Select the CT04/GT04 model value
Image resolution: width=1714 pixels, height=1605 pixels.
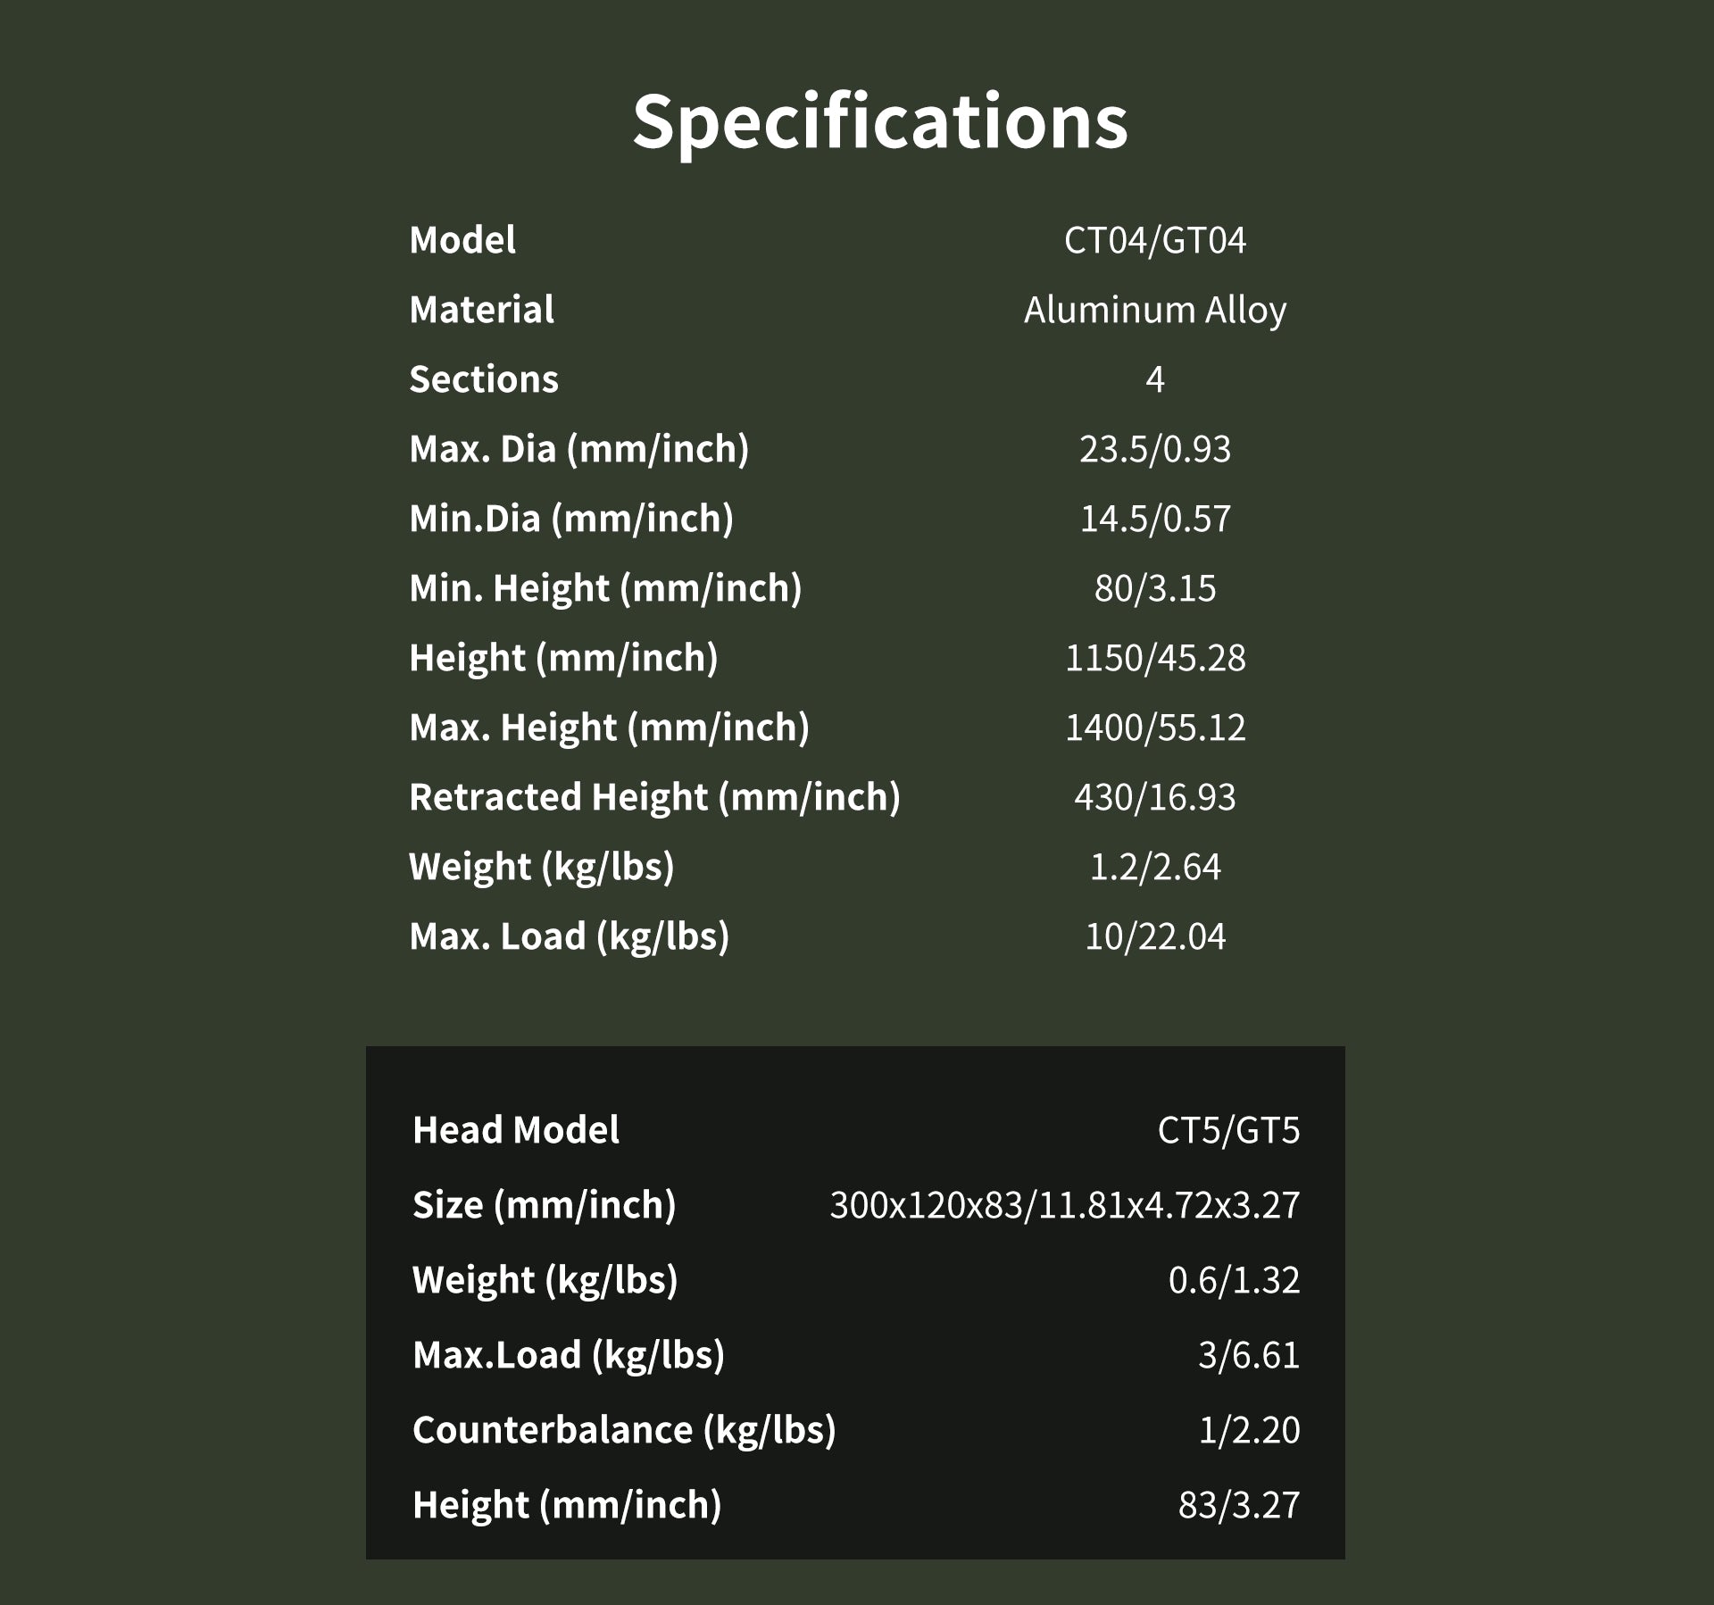tap(1154, 240)
